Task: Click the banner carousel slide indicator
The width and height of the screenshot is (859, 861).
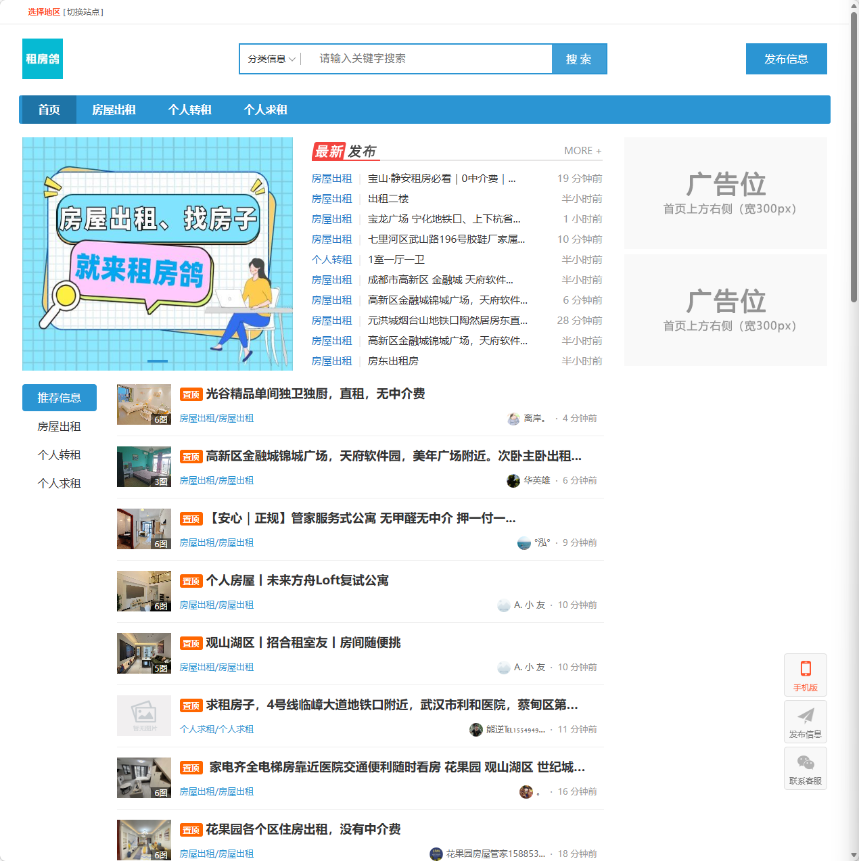Action: click(x=158, y=361)
